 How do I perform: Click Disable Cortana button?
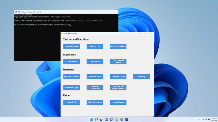point(71,77)
